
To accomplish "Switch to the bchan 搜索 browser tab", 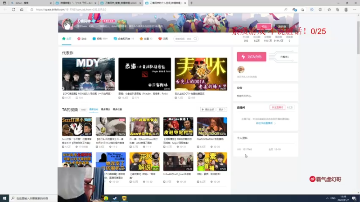I will pos(31,3).
